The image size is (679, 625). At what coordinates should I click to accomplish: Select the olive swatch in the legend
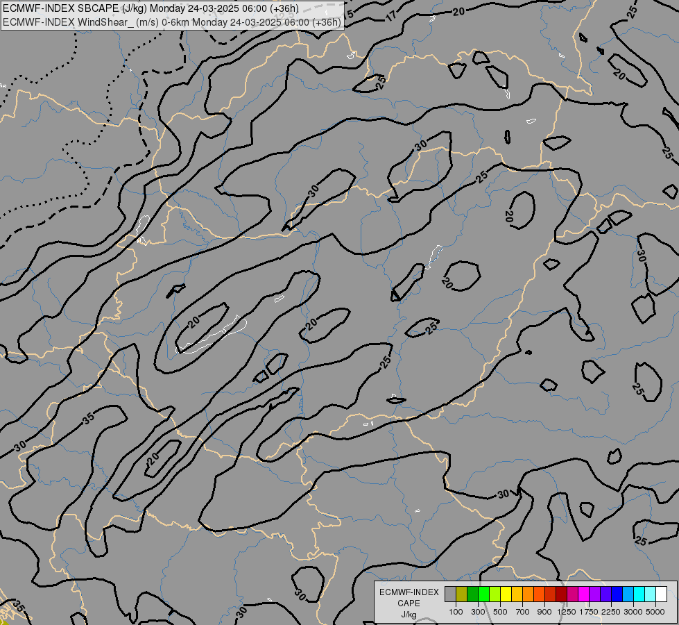point(462,594)
